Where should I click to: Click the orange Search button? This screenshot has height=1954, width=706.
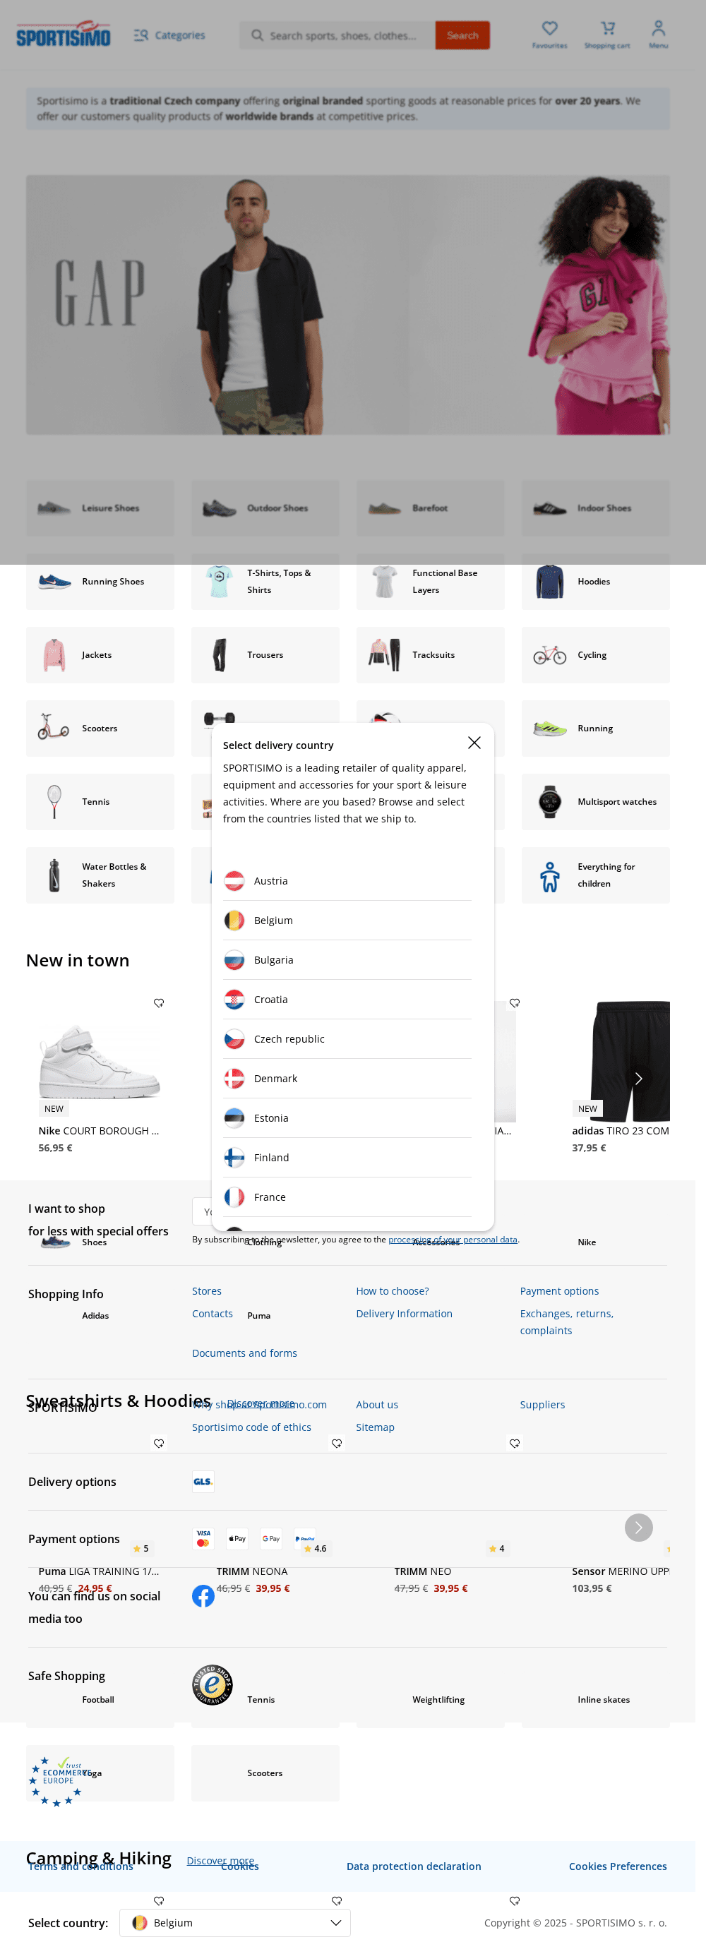462,35
